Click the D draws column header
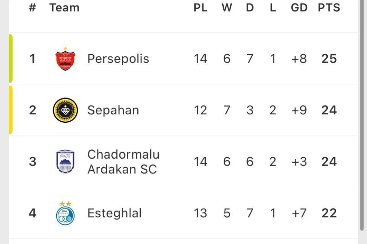The width and height of the screenshot is (367, 244). point(250,8)
